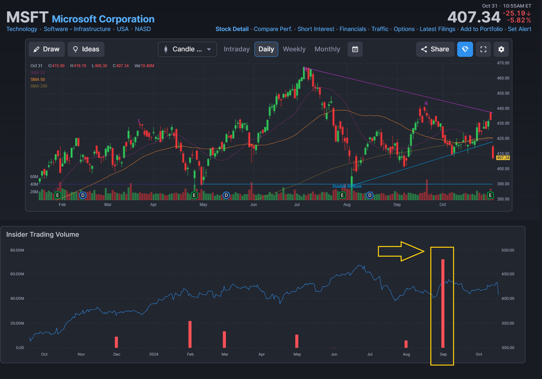542x379 pixels.
Task: Click the MSFT ticker symbol heading
Action: (x=27, y=17)
